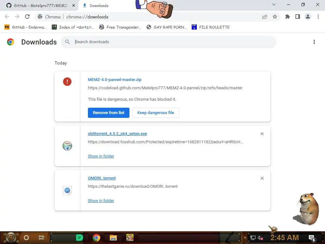This screenshot has height=244, width=325.
Task: Open the notification center icon
Action: [312, 238]
